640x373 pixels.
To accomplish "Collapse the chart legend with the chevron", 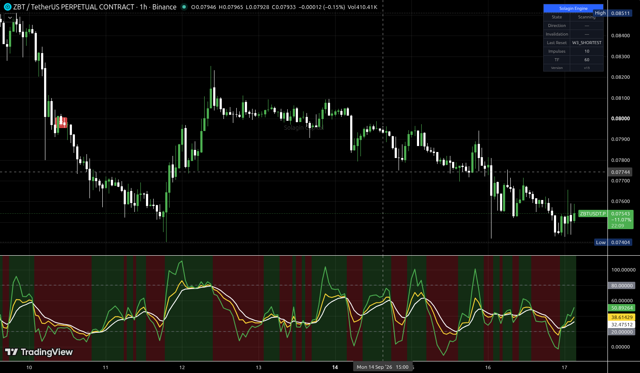I will coord(10,18).
